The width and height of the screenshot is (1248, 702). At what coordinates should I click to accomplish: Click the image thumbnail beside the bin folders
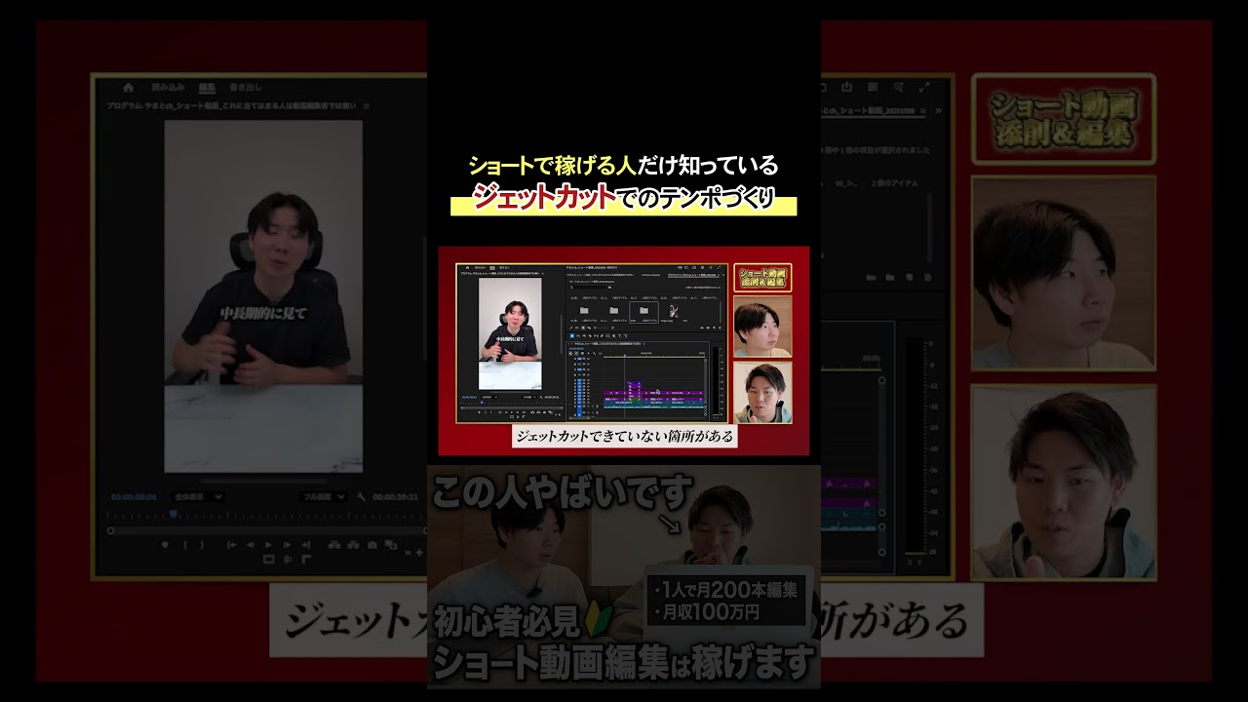point(674,310)
